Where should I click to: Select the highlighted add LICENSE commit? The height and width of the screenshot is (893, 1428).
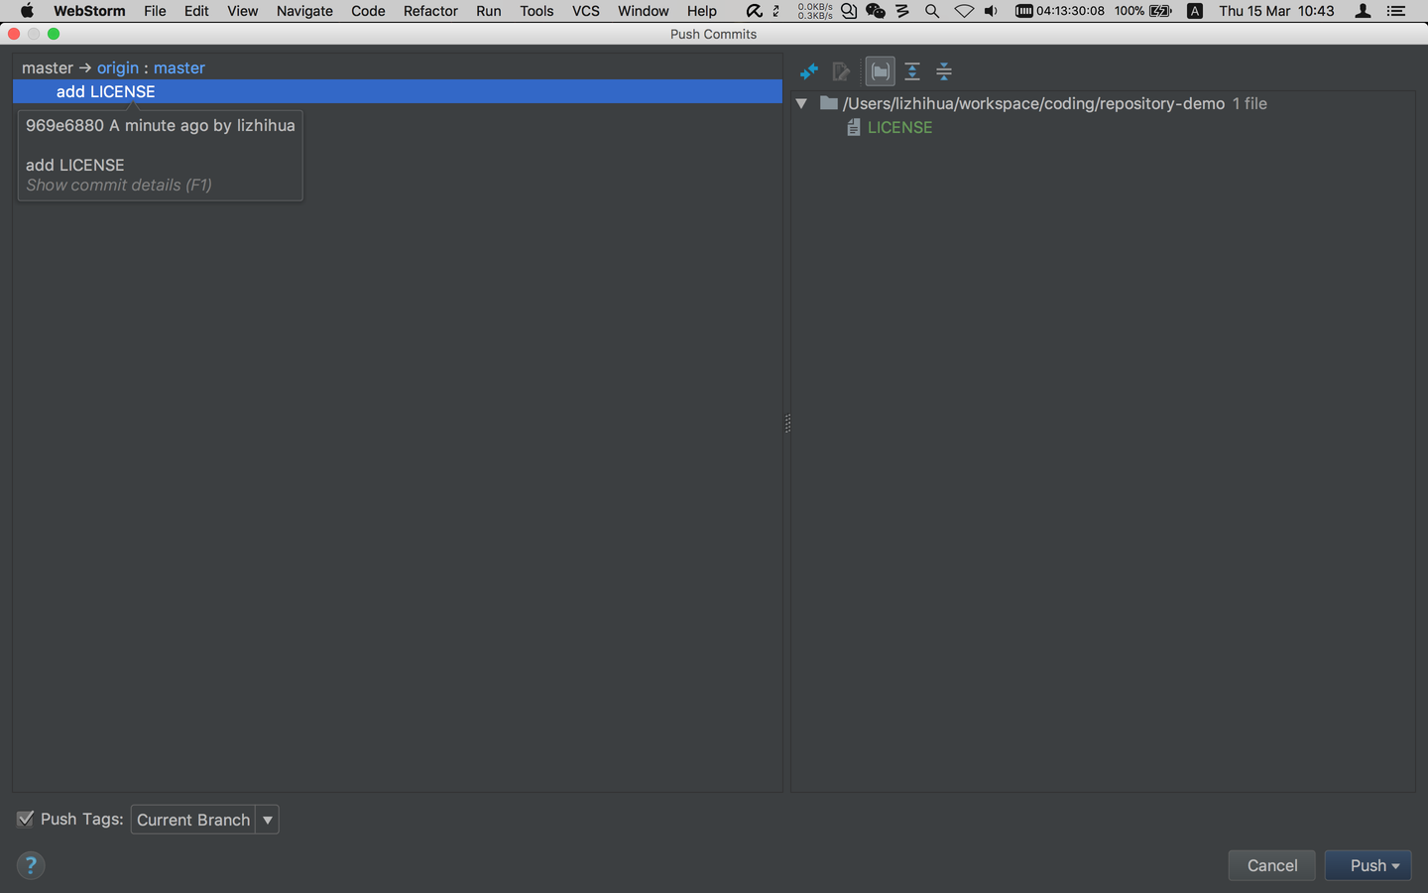point(105,91)
